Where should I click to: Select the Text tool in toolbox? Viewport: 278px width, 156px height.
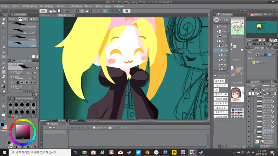(x=4, y=110)
